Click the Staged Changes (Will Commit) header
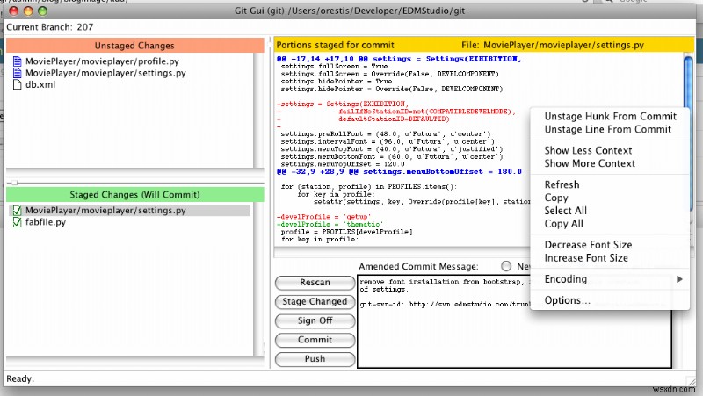Screen dimensions: 703x396 tap(134, 194)
